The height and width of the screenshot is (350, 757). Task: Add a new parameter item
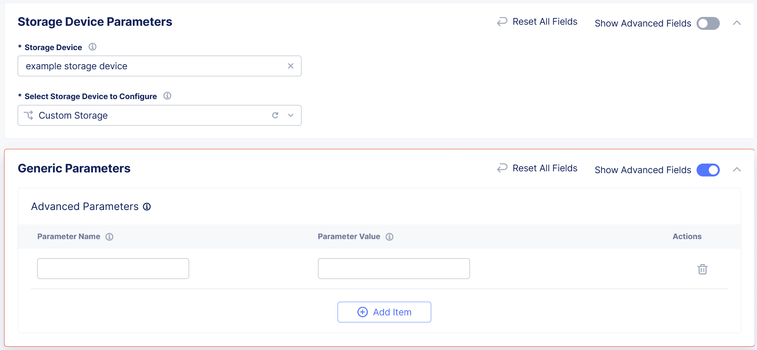click(384, 312)
